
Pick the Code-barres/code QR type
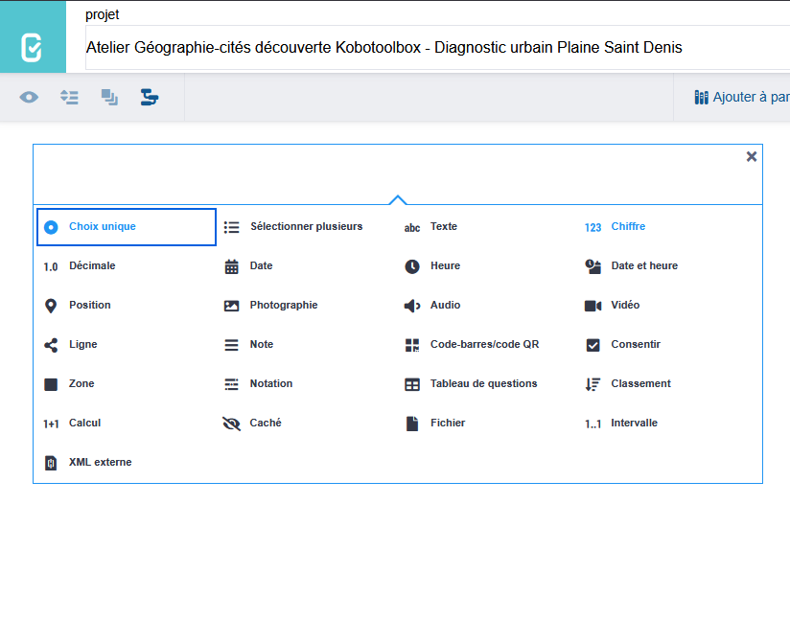(484, 345)
